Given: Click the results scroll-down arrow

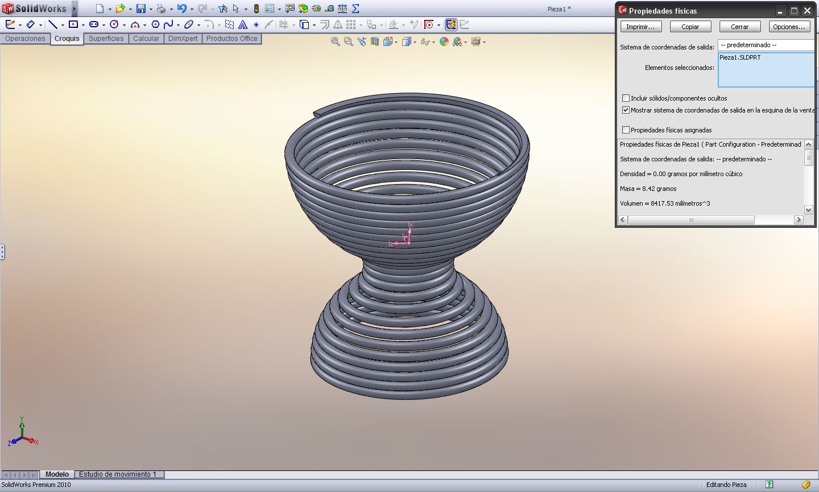Looking at the screenshot, I should click(x=809, y=210).
